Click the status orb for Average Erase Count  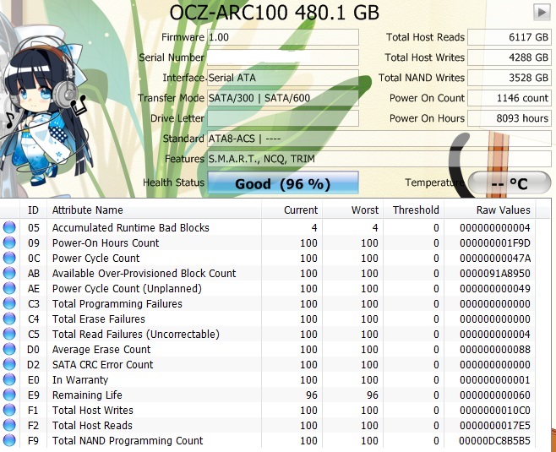(9, 349)
